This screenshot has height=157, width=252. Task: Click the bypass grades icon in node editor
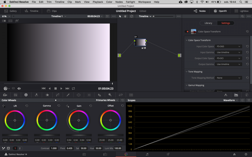[x=131, y=16]
